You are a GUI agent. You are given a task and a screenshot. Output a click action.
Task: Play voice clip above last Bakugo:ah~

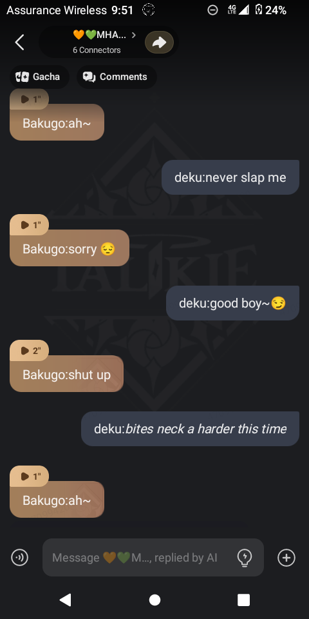pyautogui.click(x=29, y=476)
